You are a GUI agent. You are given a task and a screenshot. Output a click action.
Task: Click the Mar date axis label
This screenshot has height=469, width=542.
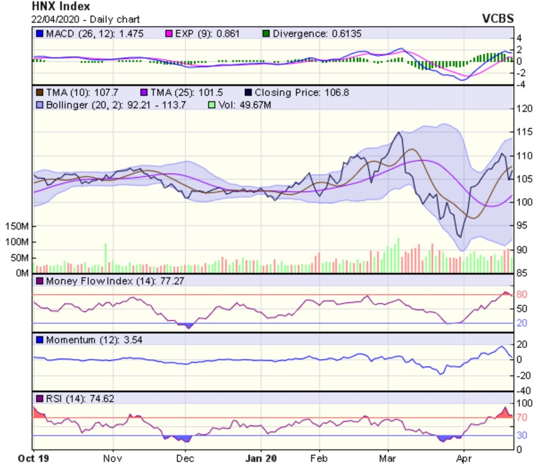388,459
